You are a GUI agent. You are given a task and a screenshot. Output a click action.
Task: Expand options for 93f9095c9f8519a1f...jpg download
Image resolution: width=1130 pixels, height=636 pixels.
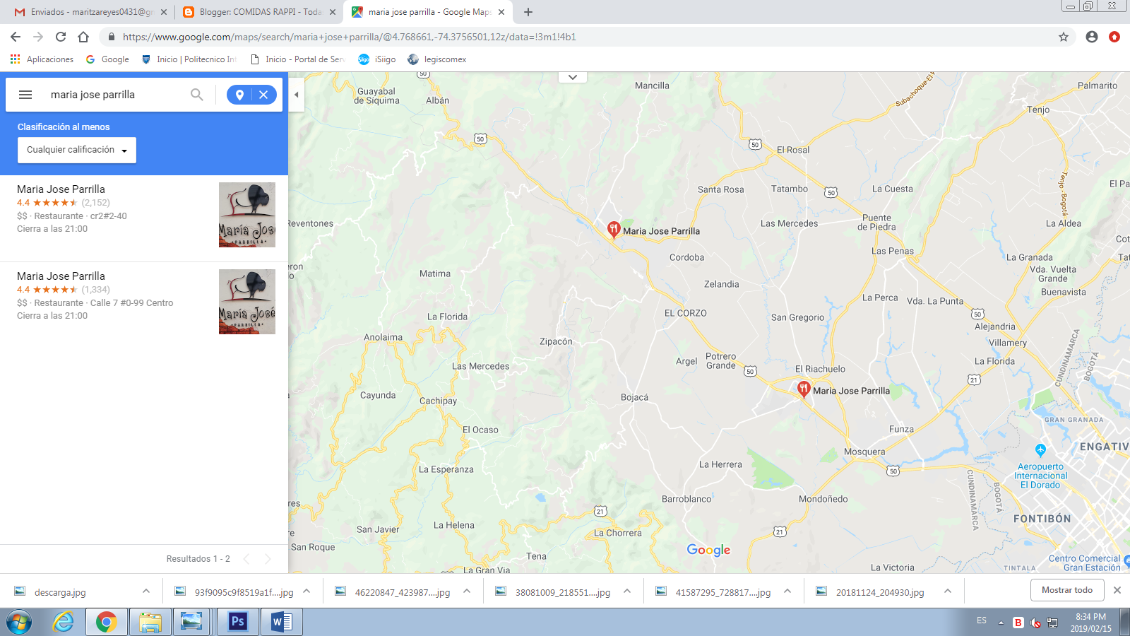click(x=307, y=591)
